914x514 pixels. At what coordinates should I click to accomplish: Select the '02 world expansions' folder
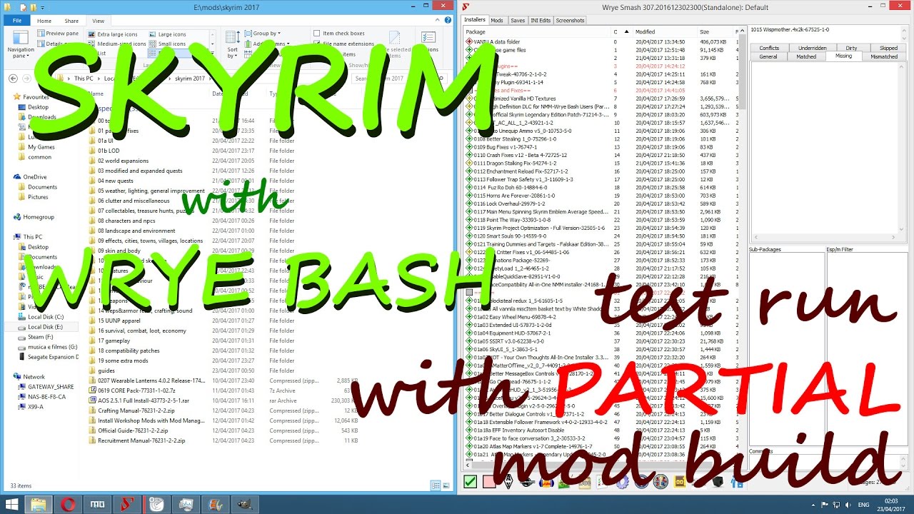coord(123,161)
